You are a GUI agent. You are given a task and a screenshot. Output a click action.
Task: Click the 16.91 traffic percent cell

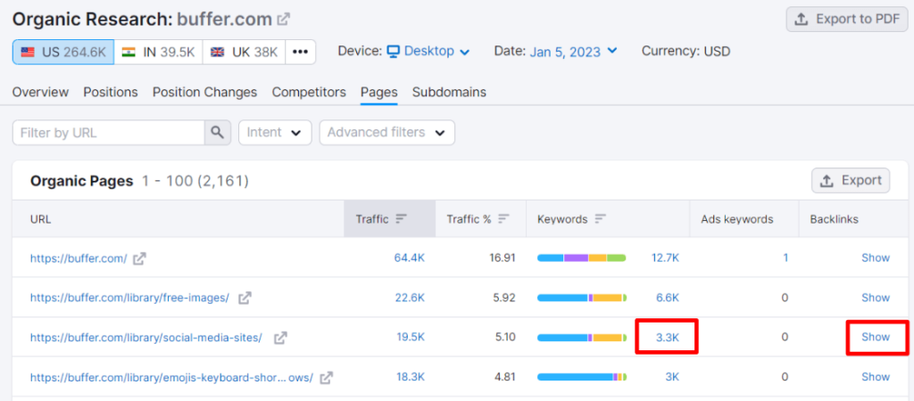pos(502,258)
